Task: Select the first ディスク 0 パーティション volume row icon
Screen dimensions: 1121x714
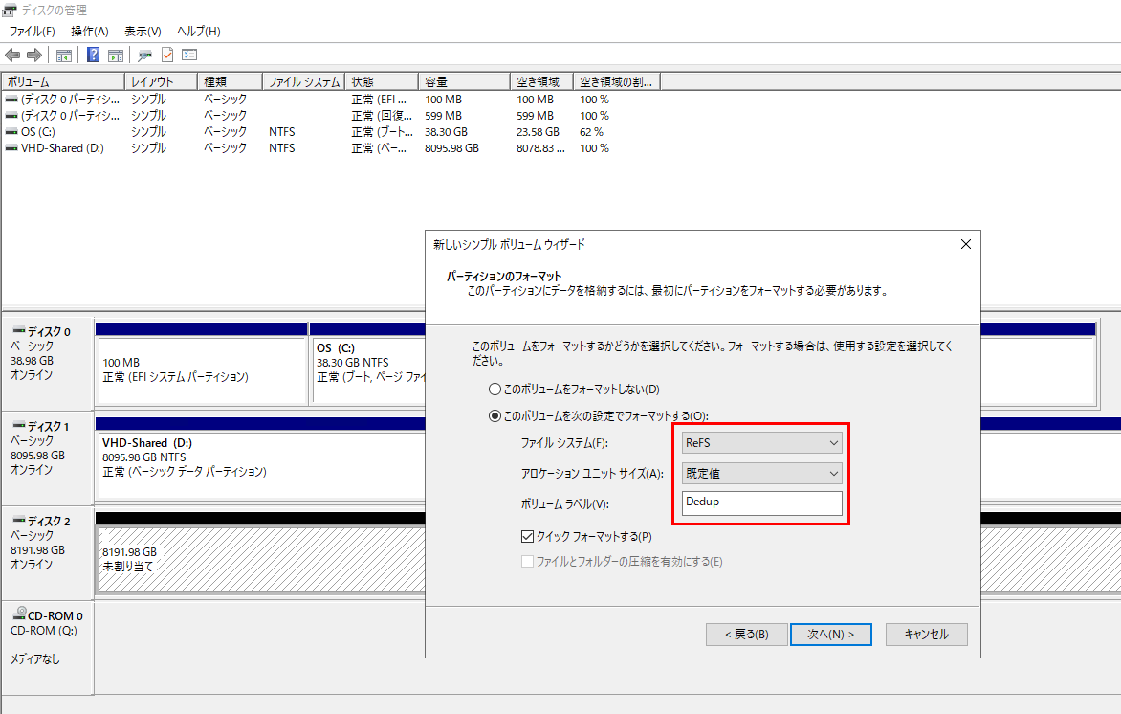Action: (11, 100)
